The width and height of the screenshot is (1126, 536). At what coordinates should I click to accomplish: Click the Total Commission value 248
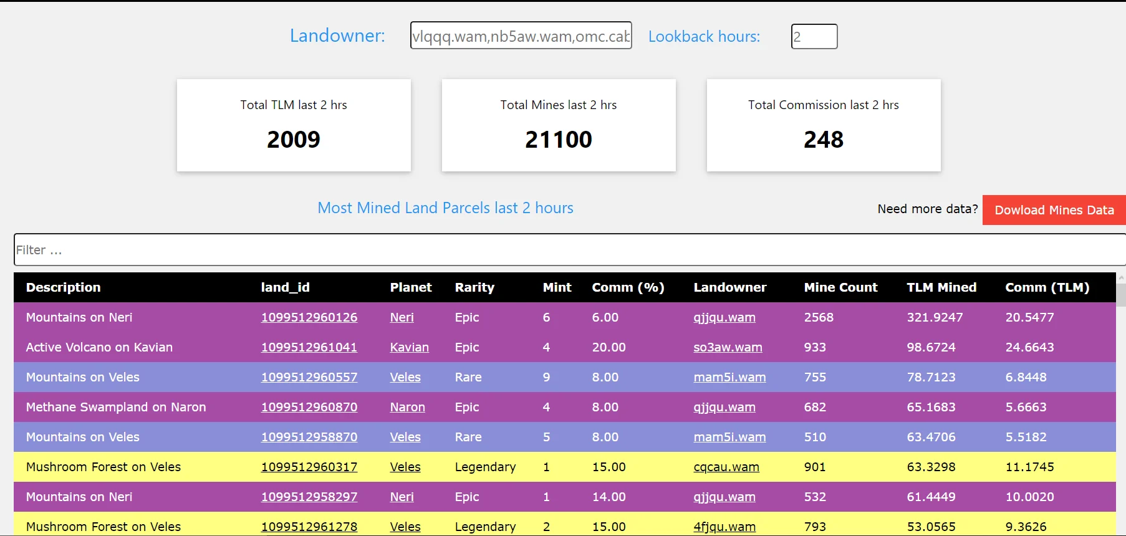(824, 139)
